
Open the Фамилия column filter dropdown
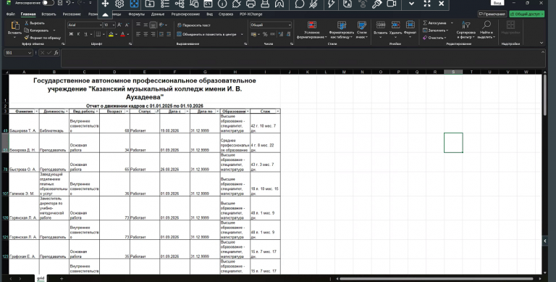[36, 111]
